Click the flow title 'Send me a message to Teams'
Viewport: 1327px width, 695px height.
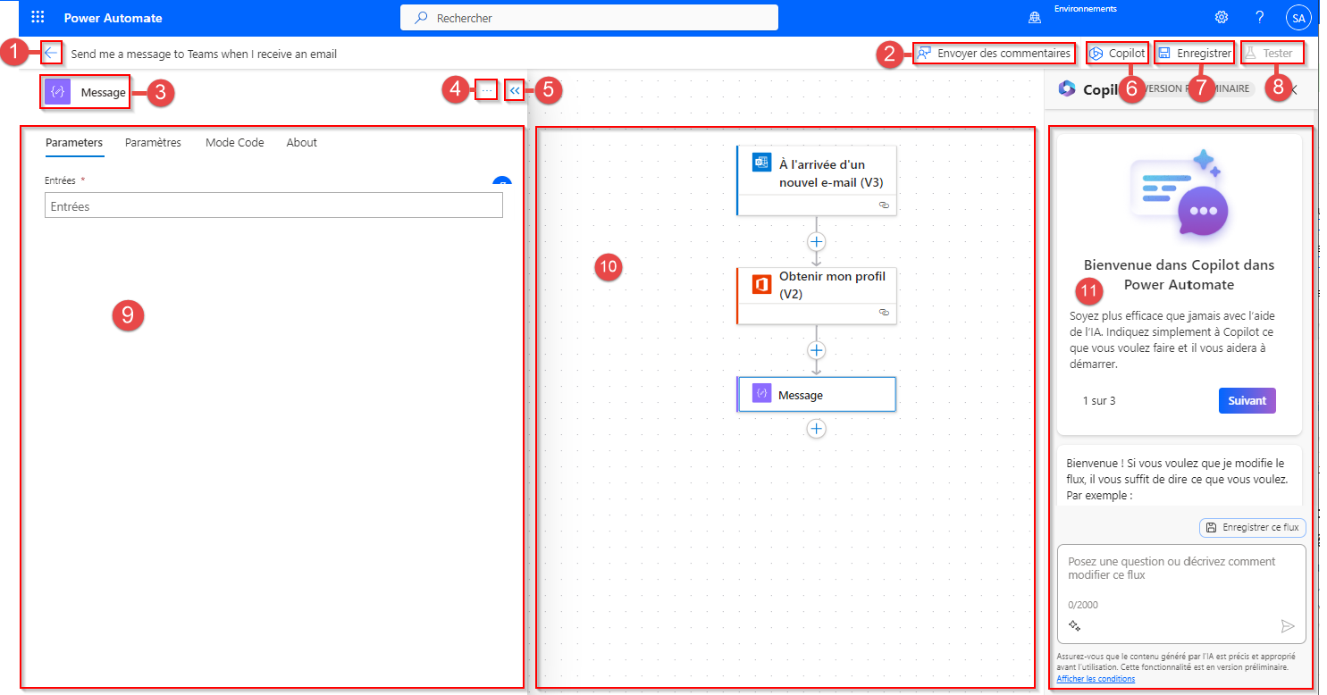pyautogui.click(x=204, y=54)
